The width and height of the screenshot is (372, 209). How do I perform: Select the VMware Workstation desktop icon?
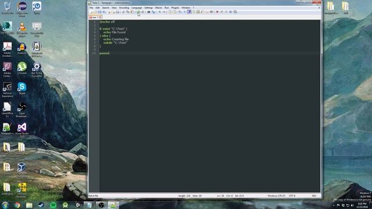[x=22, y=190]
